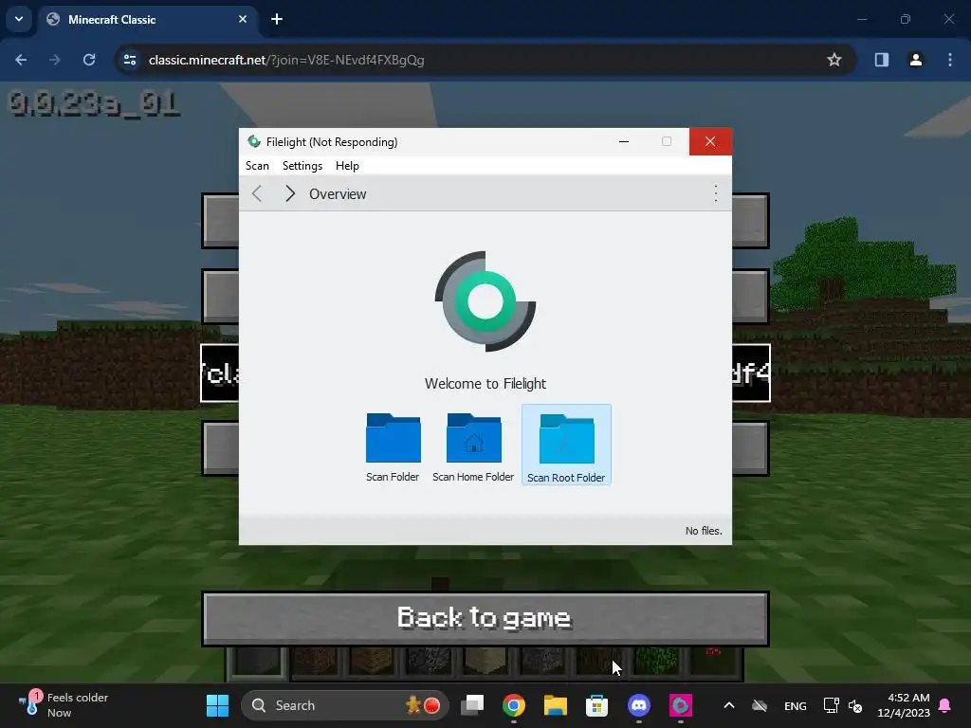Open File Explorer from the taskbar
971x728 pixels.
click(556, 705)
